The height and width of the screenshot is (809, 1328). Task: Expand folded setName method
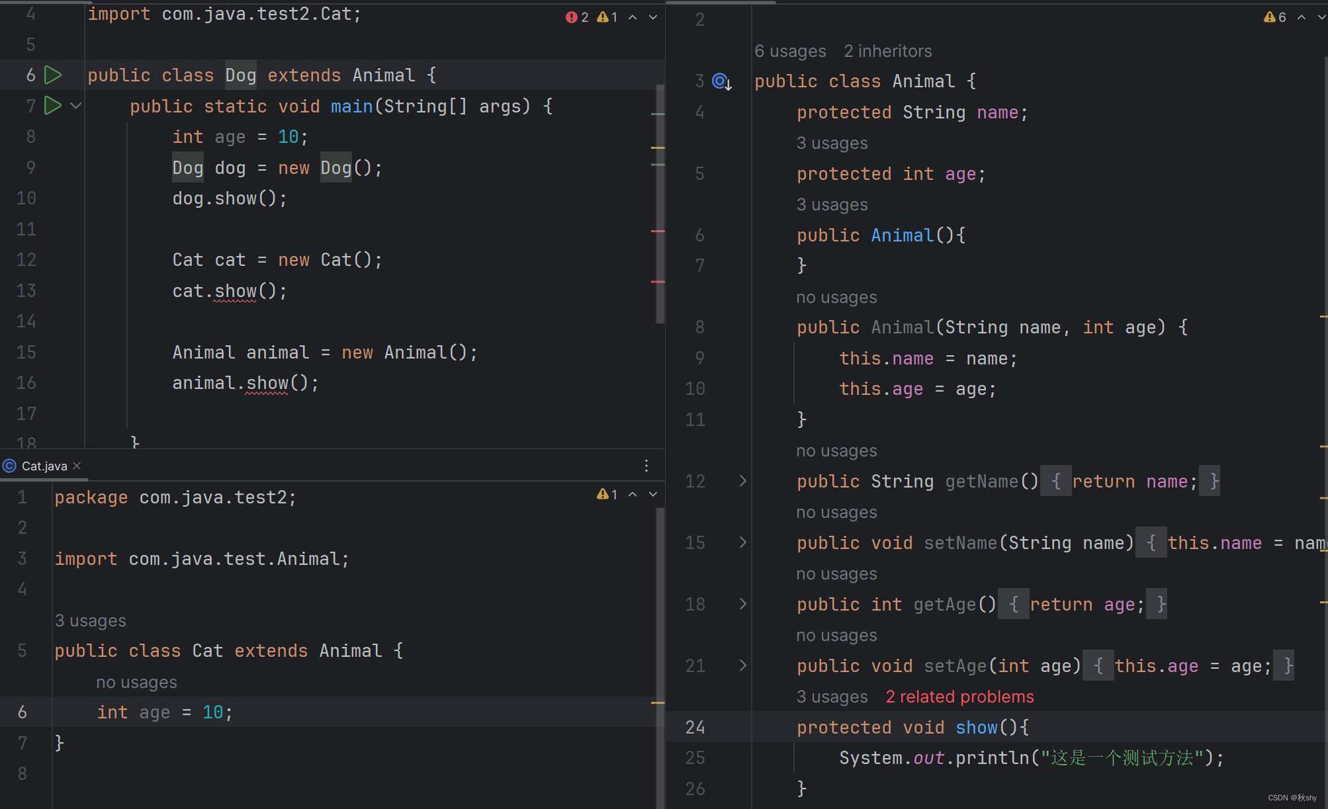[742, 542]
